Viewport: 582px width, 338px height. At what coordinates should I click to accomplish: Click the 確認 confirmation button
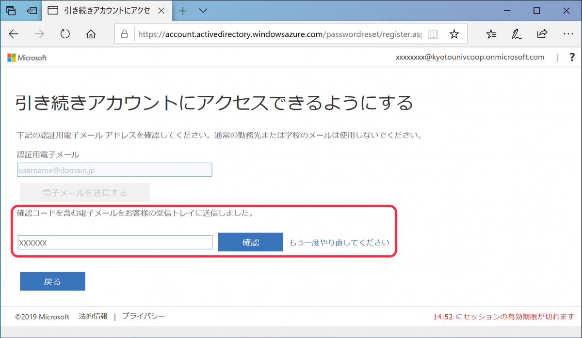tap(250, 242)
